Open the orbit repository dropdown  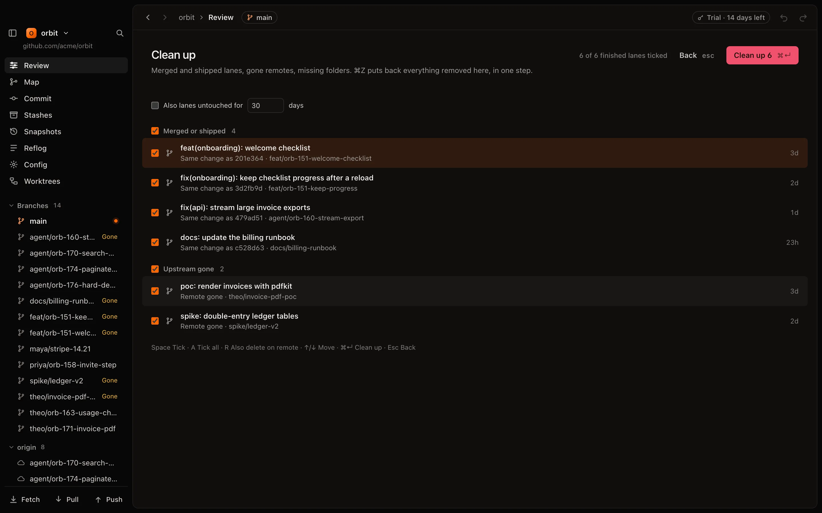(48, 33)
